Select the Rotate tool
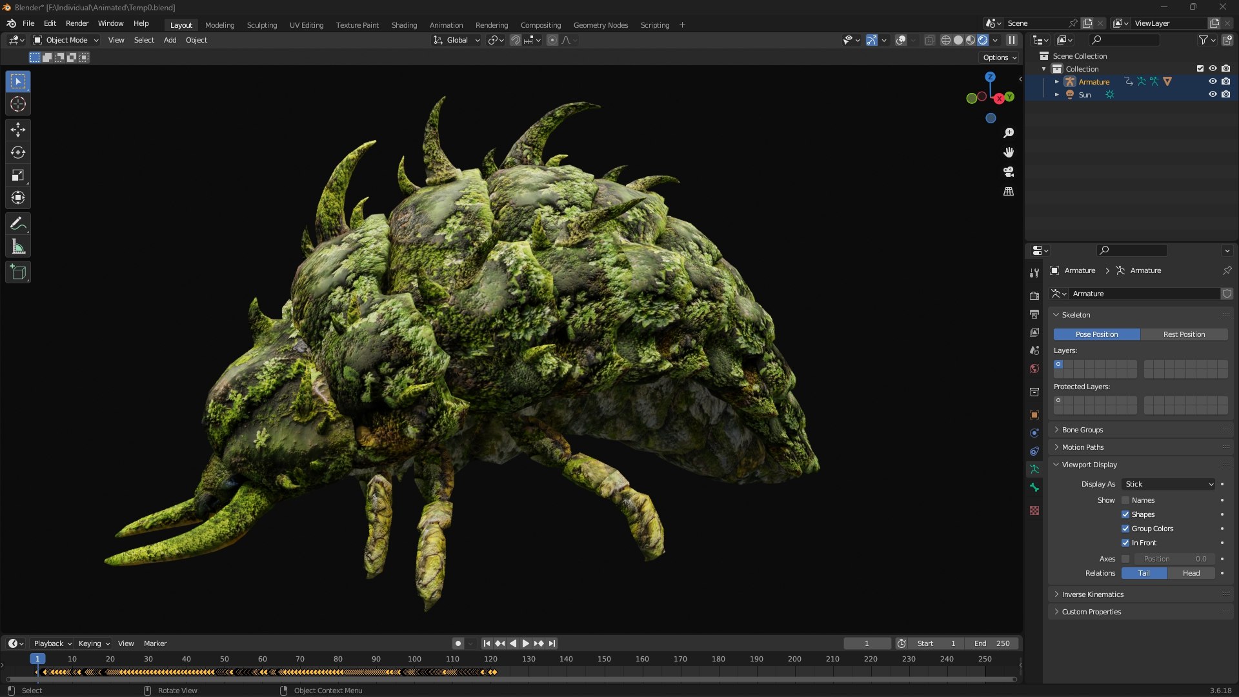Screen dimensions: 1239x697 click(x=18, y=152)
